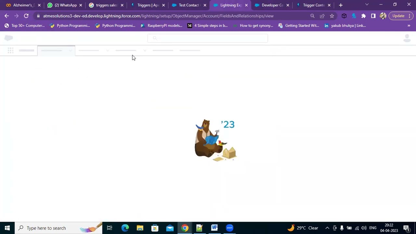Open the cube-shaped extension icon
The height and width of the screenshot is (234, 416).
pos(344,16)
